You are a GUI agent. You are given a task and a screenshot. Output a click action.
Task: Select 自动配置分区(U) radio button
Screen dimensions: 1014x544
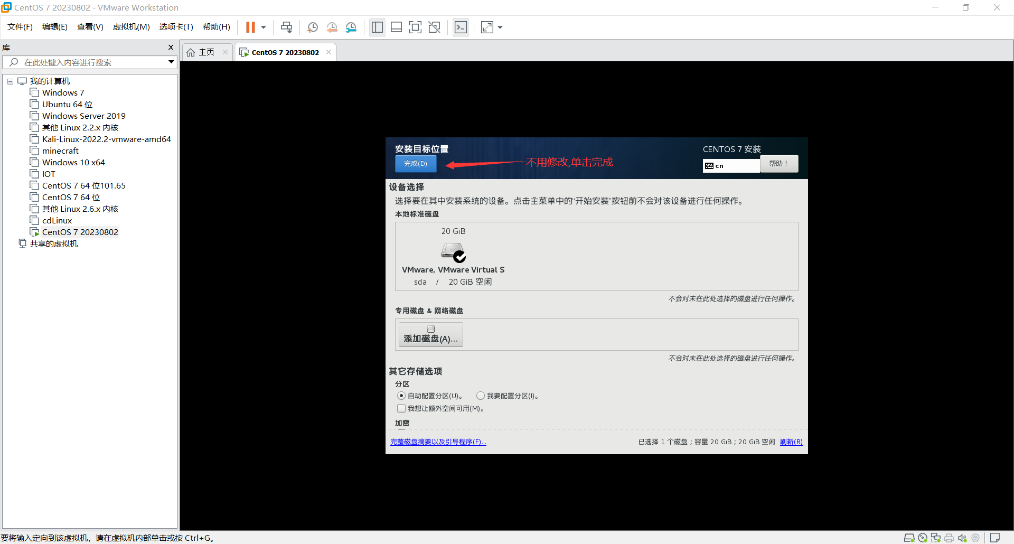401,396
